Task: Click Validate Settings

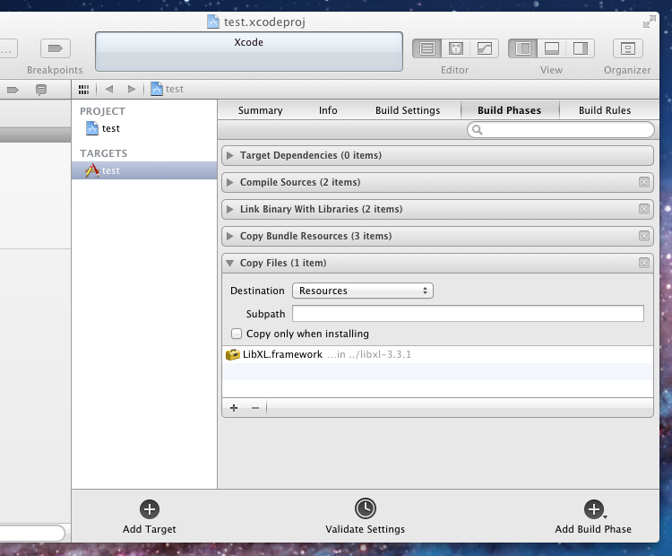Action: [x=366, y=517]
